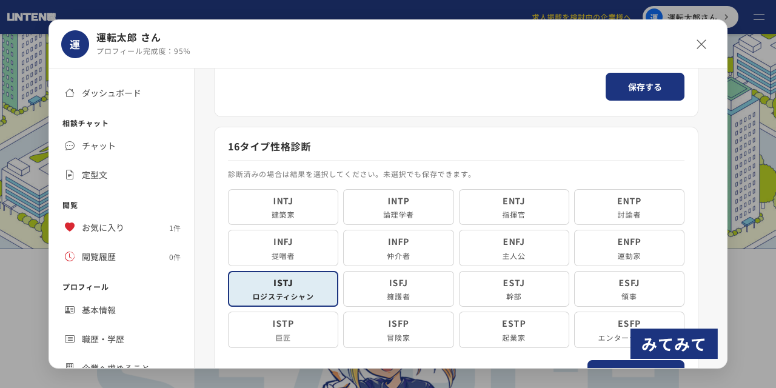Select the ESFJ 領事 personality type
The height and width of the screenshot is (388, 776).
pos(629,289)
